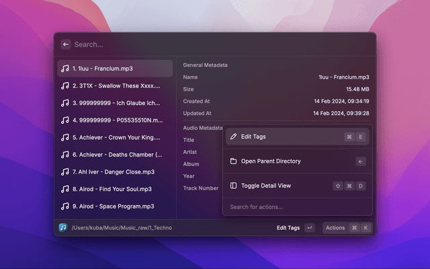Click the pencil icon next to Edit Tags
This screenshot has width=430, height=269.
pos(233,137)
